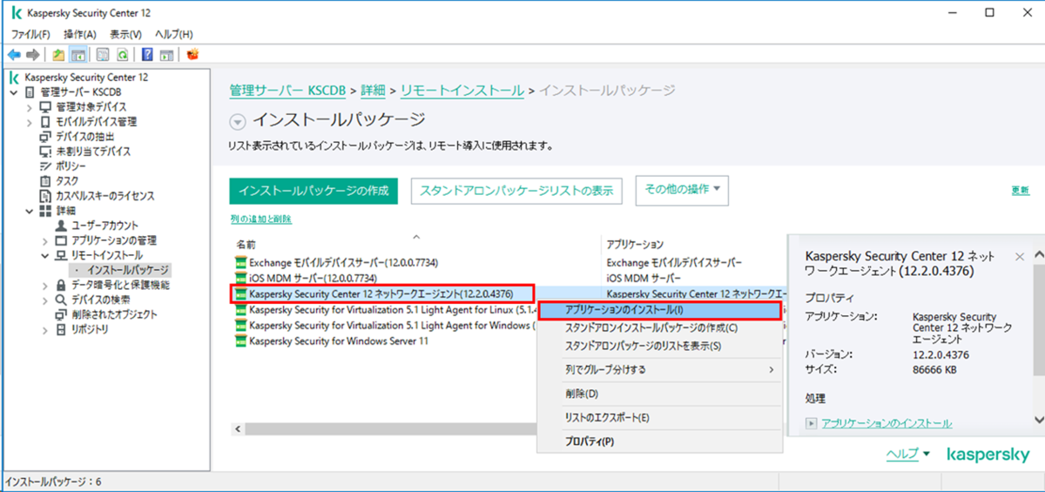Click スタンドアロンパッケージリストの表示 button
Screen dimensions: 1045x492
pos(516,191)
